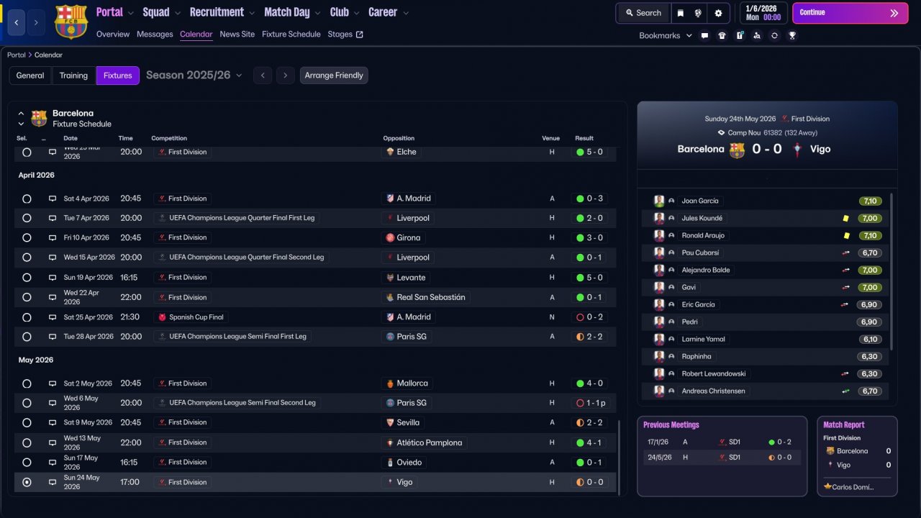921x518 pixels.
Task: Click the monitor icon for the Girona fixture
Action: pyautogui.click(x=53, y=237)
